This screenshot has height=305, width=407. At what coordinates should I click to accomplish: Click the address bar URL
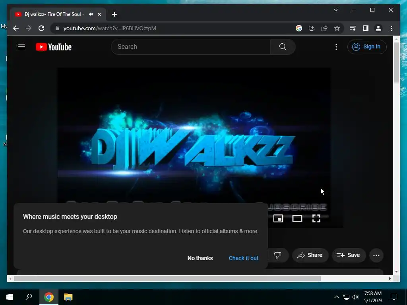tap(110, 28)
